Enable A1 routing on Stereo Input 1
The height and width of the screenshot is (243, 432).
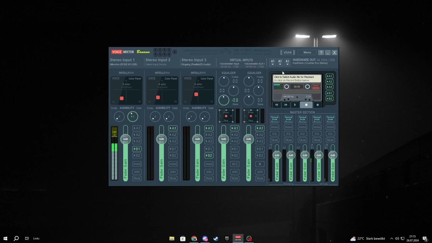pyautogui.click(x=137, y=128)
